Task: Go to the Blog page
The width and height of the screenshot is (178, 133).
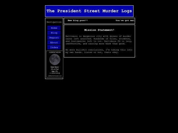Action: pos(54,33)
